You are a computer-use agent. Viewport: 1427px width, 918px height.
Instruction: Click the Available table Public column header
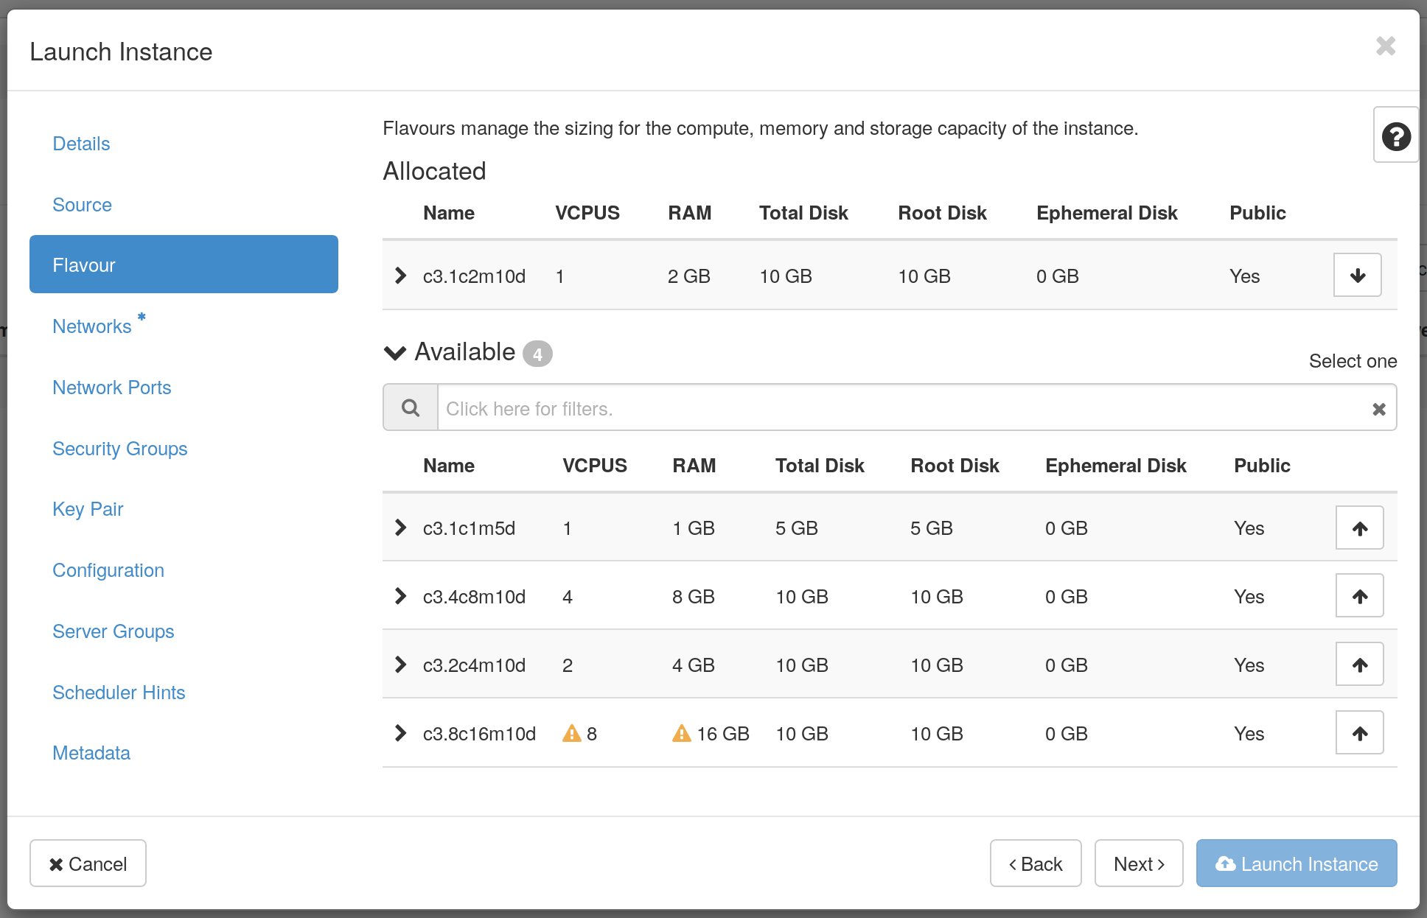point(1262,466)
